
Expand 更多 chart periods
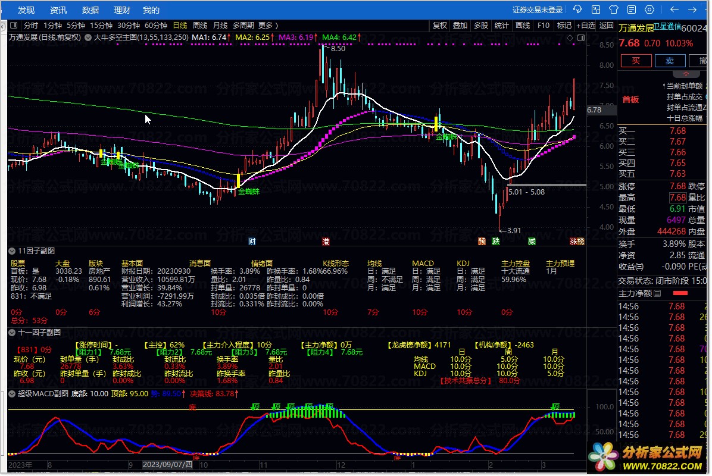tap(268, 26)
